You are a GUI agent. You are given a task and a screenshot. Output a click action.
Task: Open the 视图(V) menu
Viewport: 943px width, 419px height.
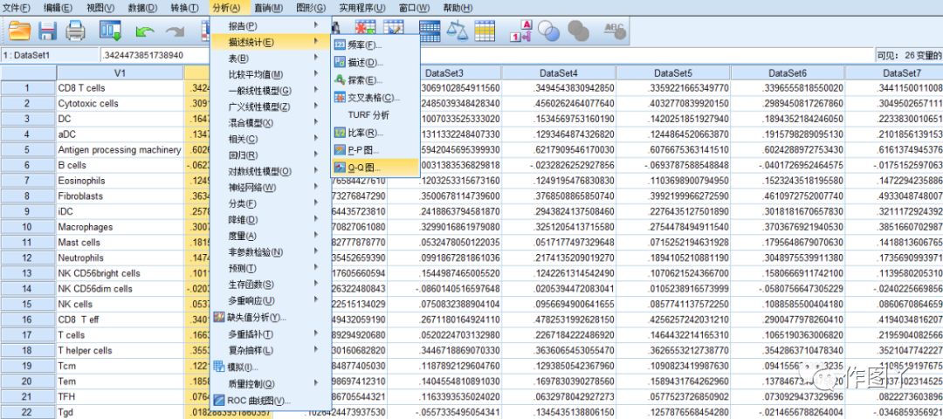tap(100, 8)
